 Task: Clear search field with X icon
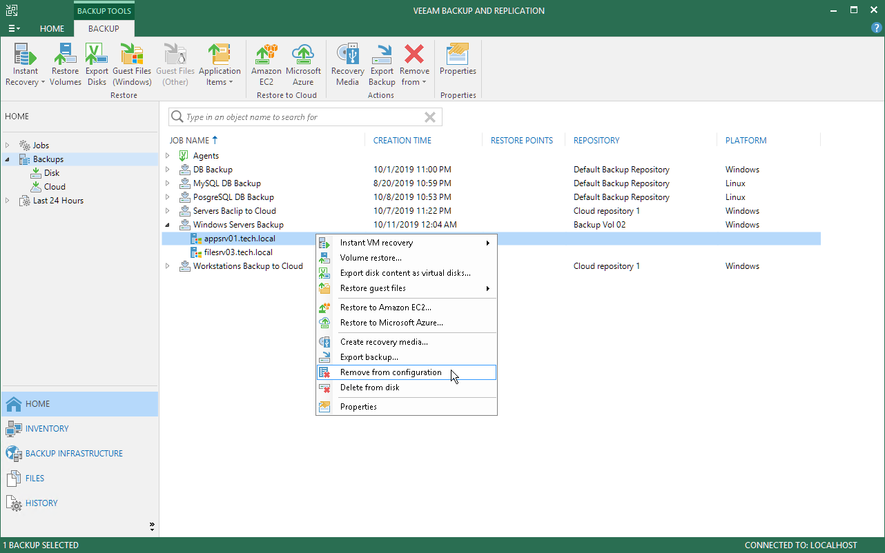[x=430, y=117]
